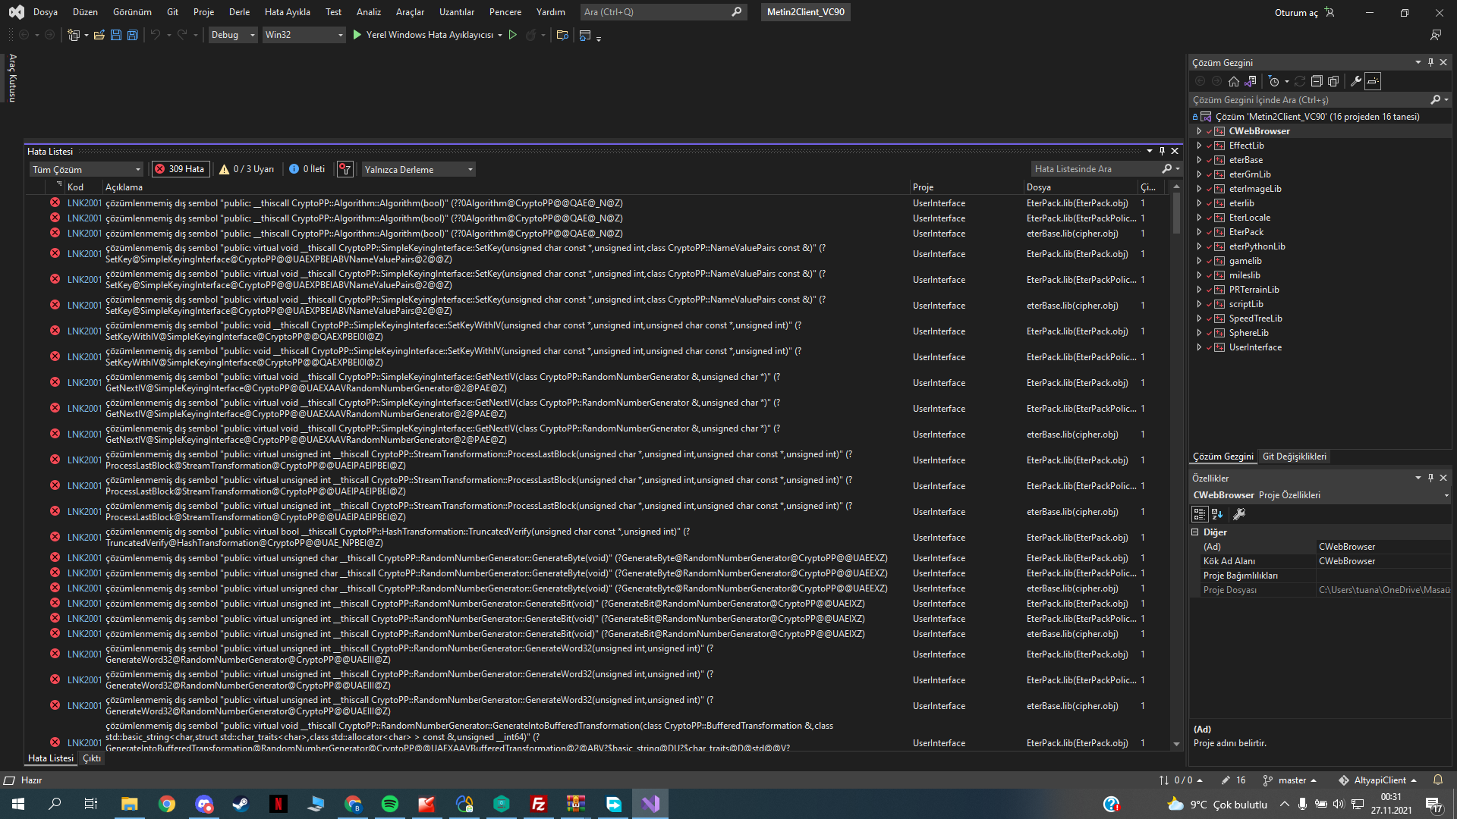This screenshot has width=1457, height=819.
Task: Click Show All Files icon in Çözüm Gezgini
Action: click(x=1333, y=81)
